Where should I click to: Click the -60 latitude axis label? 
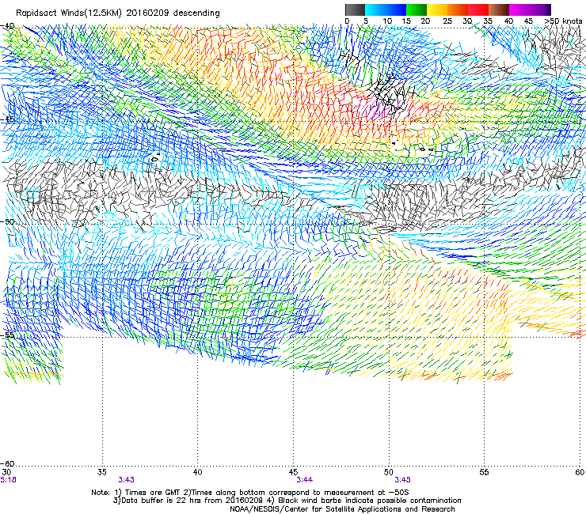pyautogui.click(x=7, y=463)
